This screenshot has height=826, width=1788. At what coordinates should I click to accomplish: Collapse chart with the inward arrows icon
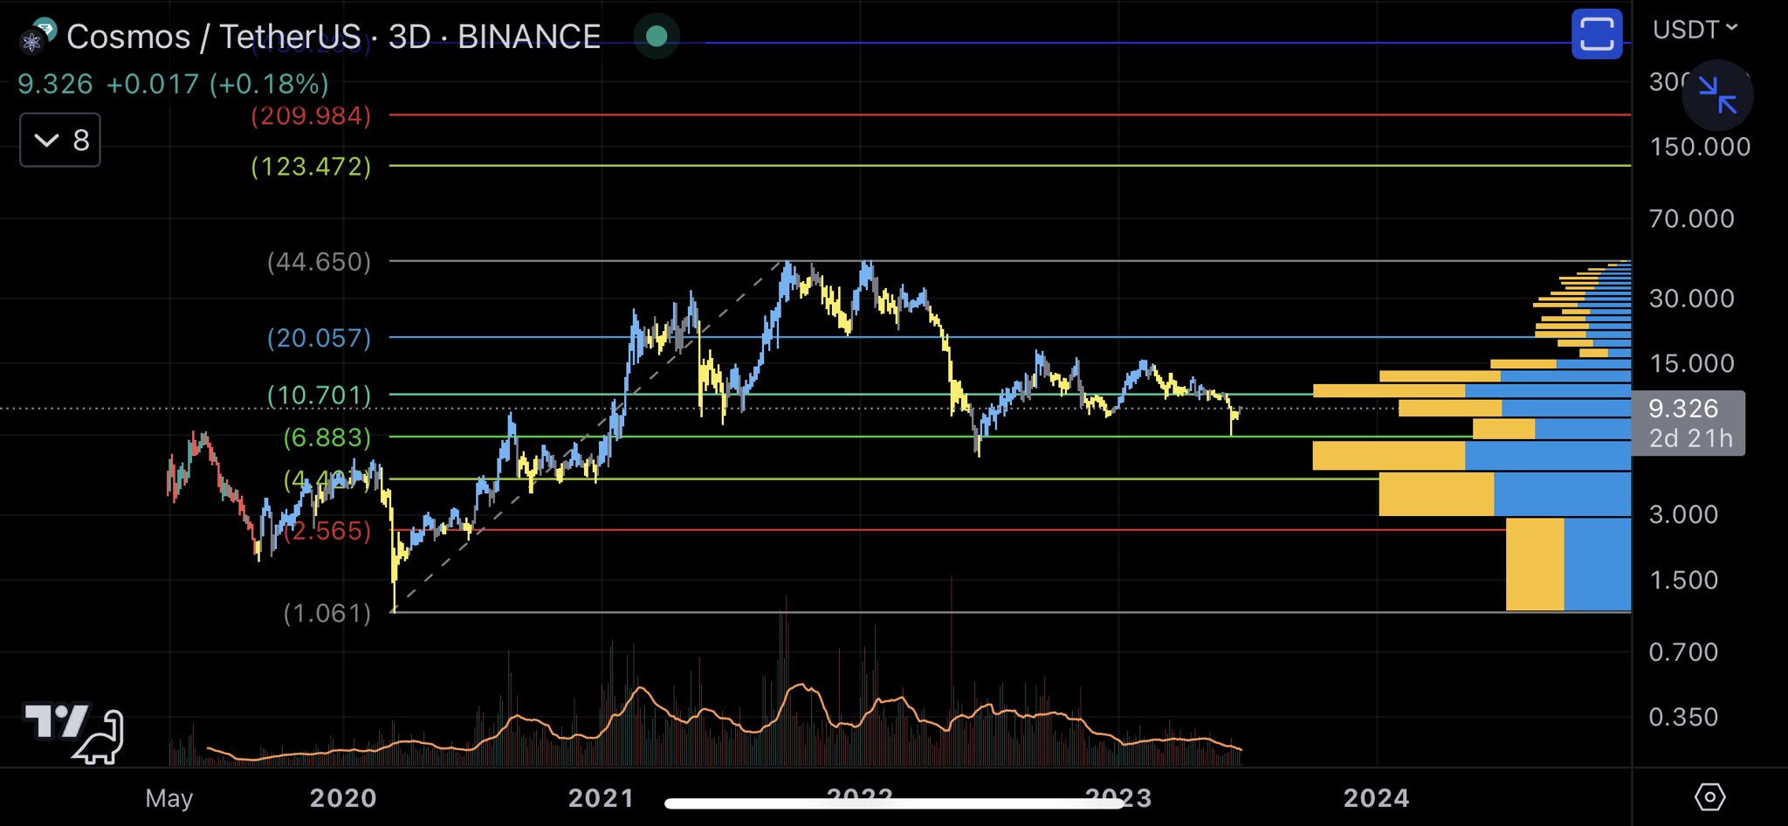point(1717,94)
